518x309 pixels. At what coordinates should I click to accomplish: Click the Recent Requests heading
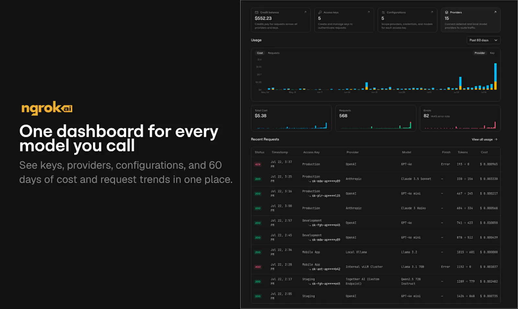point(265,139)
